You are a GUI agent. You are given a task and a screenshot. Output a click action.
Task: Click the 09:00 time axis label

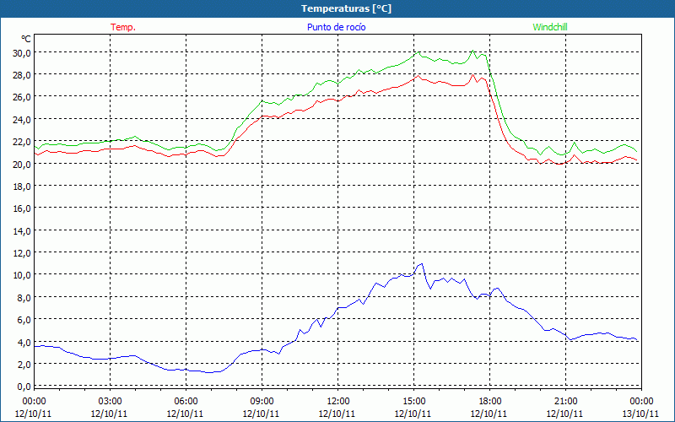(x=262, y=402)
